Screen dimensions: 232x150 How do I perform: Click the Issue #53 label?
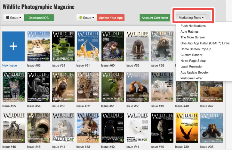(59, 106)
